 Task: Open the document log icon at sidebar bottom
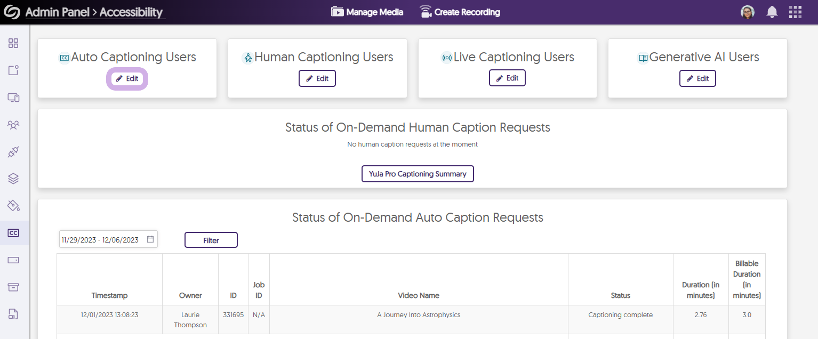click(14, 314)
